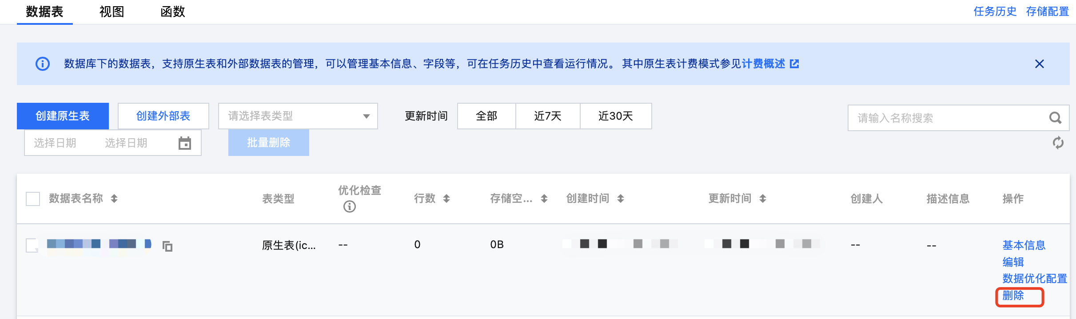Click the blue info icon in the notice banner
The height and width of the screenshot is (319, 1076).
(x=43, y=64)
